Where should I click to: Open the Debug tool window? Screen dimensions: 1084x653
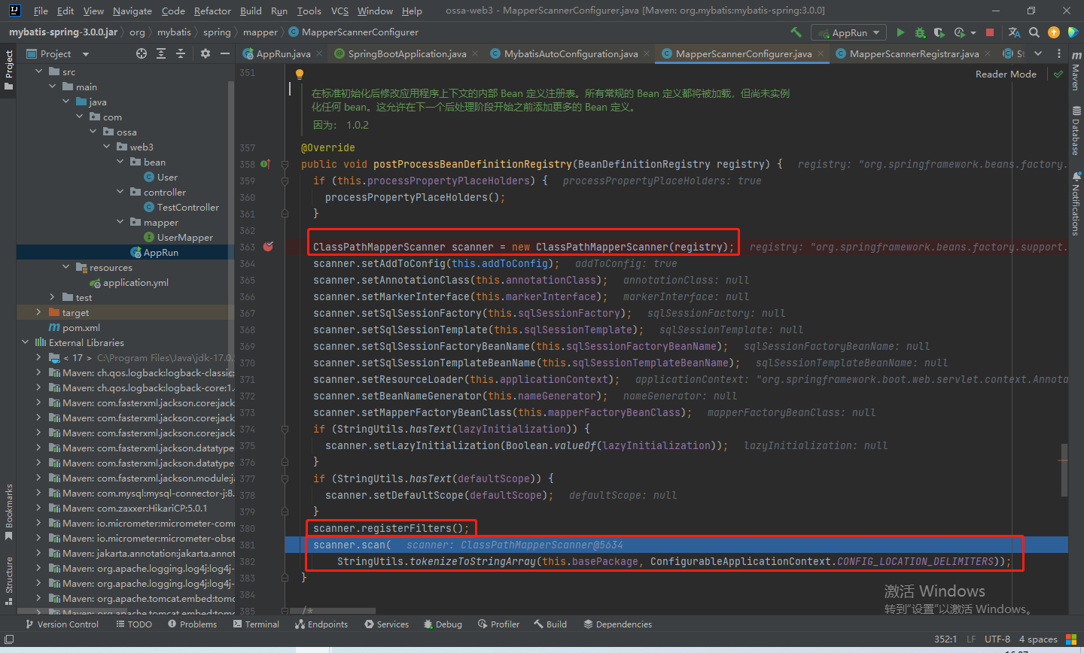coord(443,624)
